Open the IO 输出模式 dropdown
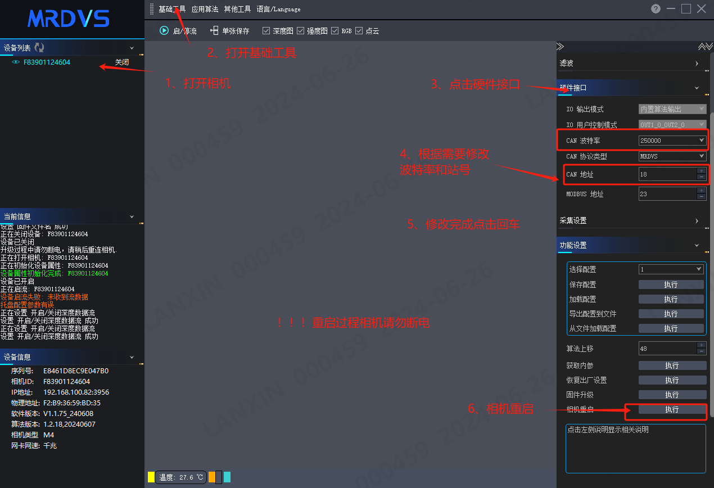This screenshot has width=714, height=488. (672, 109)
